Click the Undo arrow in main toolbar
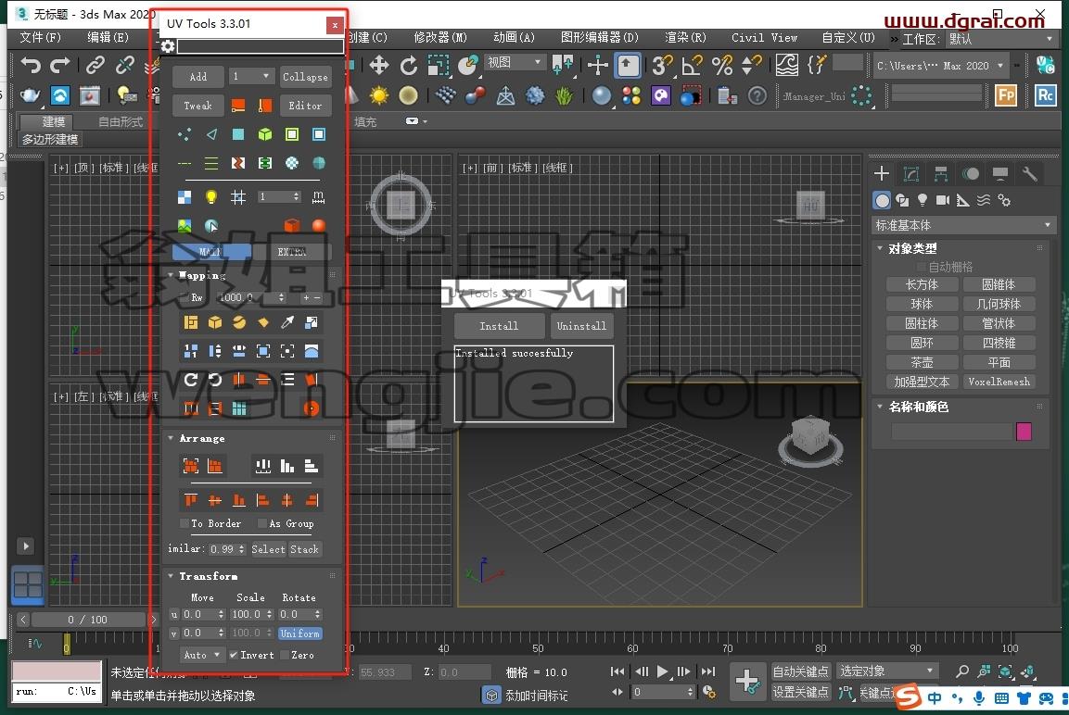Image resolution: width=1069 pixels, height=715 pixels. click(x=30, y=66)
